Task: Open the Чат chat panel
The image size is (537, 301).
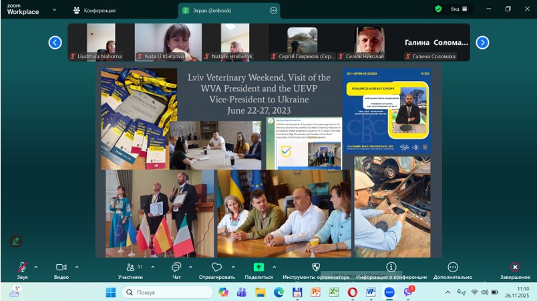Action: [176, 268]
